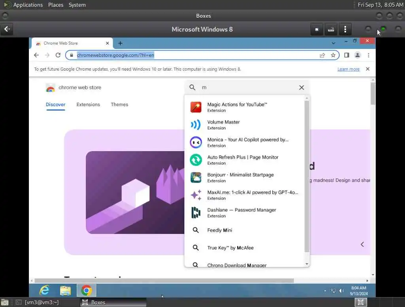Bookmark this page with star icon
The width and height of the screenshot is (405, 307).
point(333,55)
